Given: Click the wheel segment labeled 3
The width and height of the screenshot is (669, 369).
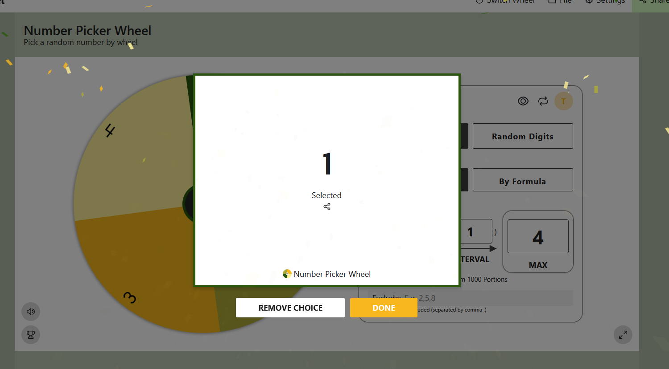Looking at the screenshot, I should 134,276.
